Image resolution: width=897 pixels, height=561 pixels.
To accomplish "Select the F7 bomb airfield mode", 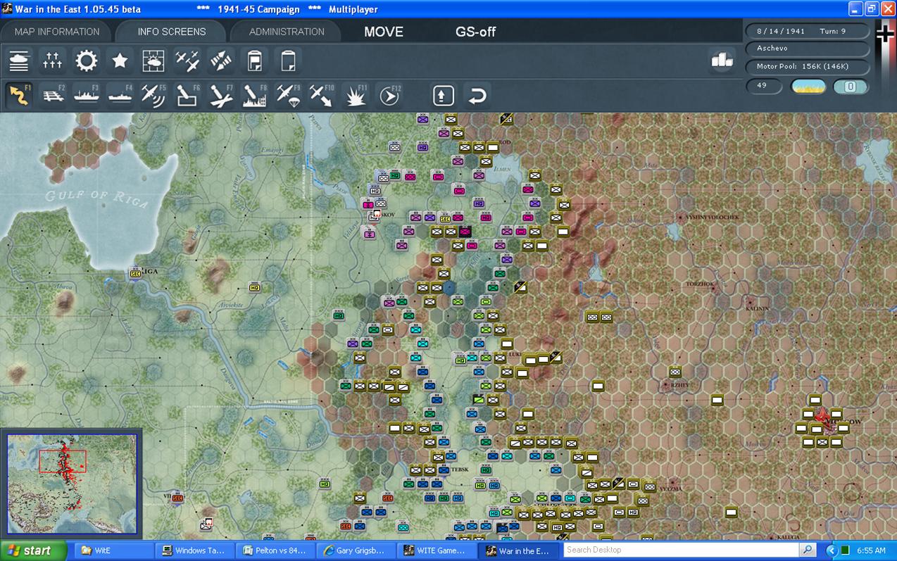I will pyautogui.click(x=221, y=95).
